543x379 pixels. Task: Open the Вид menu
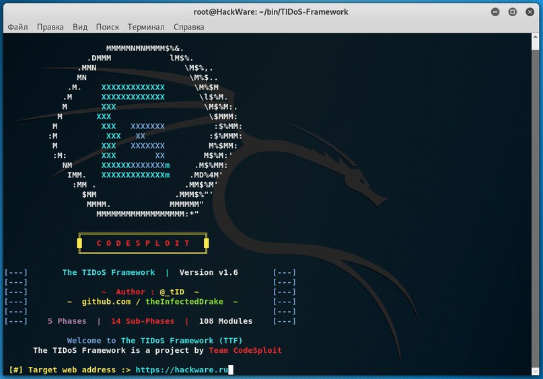pos(80,27)
